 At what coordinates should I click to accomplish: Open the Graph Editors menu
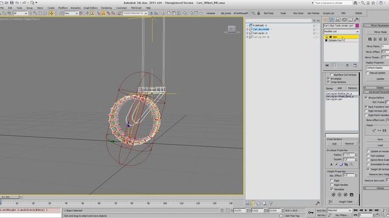(x=91, y=8)
